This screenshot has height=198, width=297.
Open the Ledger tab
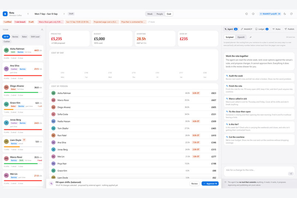262,29
